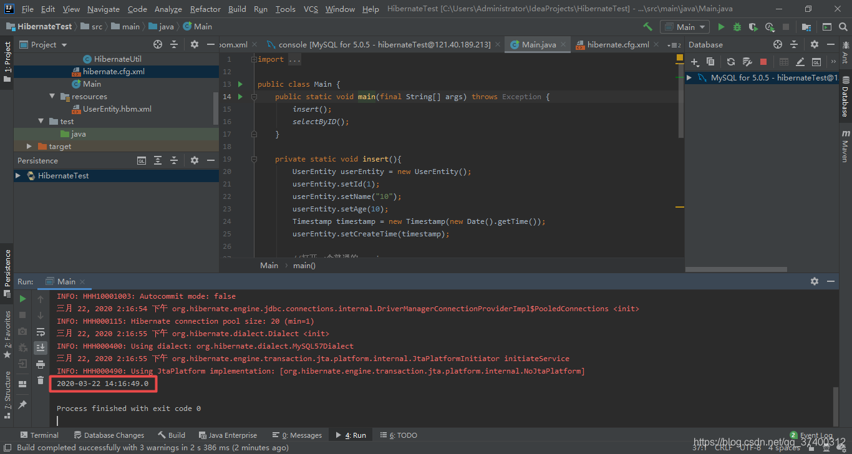The image size is (852, 454).
Task: Open Database panel settings gear
Action: click(814, 44)
